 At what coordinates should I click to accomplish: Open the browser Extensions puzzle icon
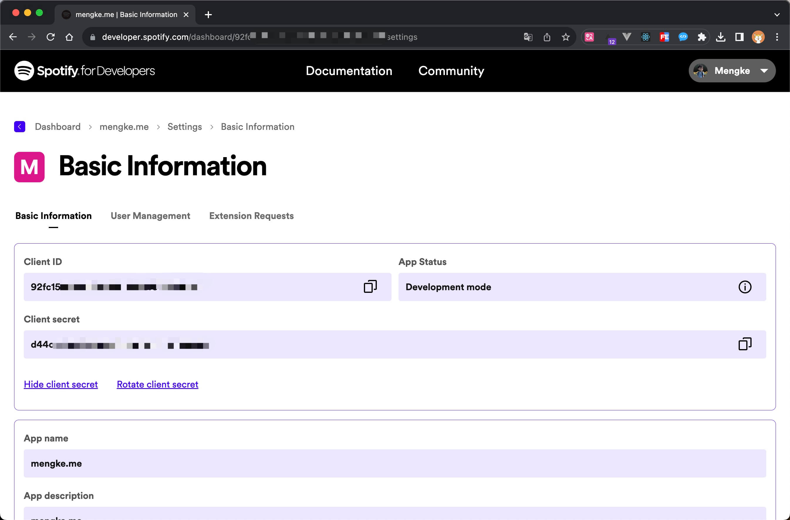click(x=701, y=37)
